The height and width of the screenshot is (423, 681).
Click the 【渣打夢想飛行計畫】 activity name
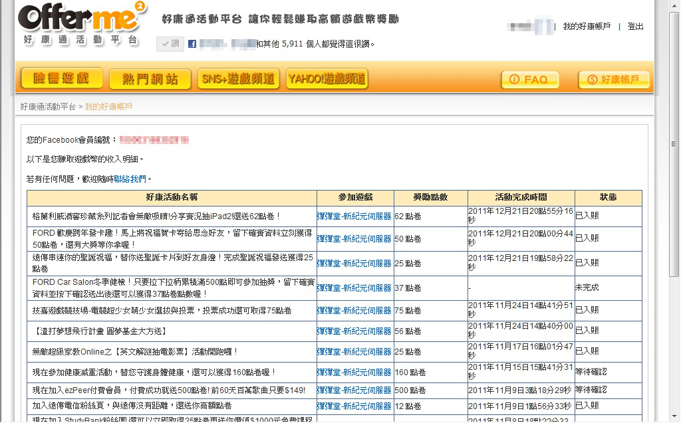(x=100, y=331)
